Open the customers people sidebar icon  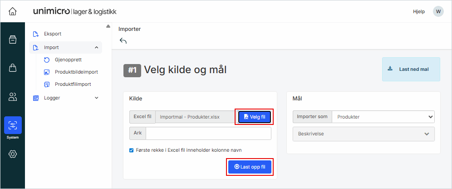pyautogui.click(x=13, y=96)
